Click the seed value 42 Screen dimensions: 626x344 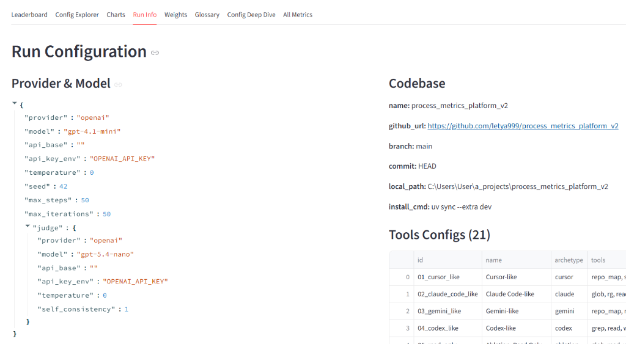coord(63,186)
